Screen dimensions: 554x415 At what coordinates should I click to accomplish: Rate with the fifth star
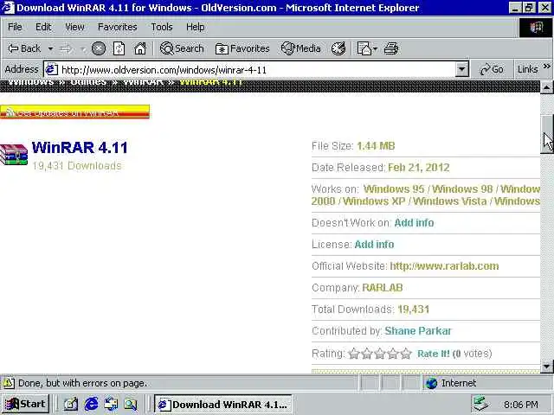coord(406,354)
